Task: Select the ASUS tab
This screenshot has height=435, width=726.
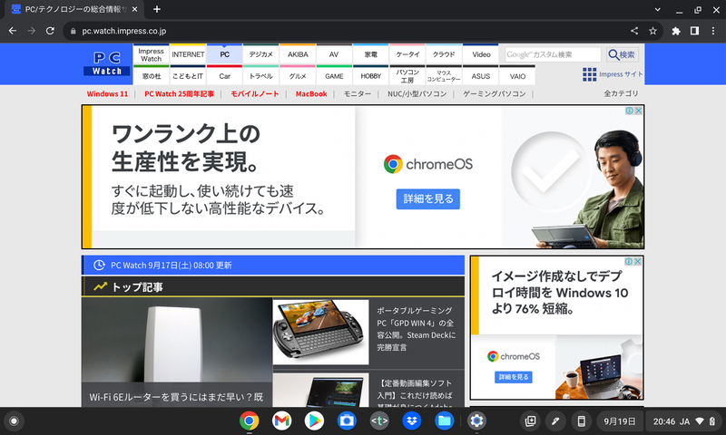Action: [x=481, y=76]
